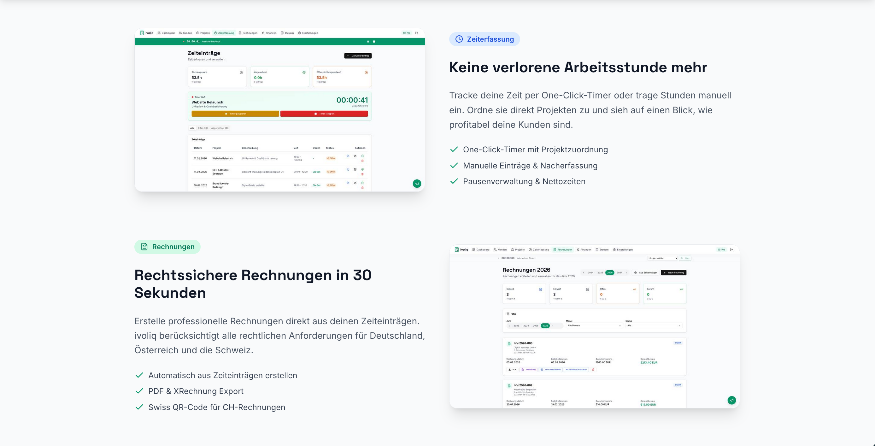Click red trash icon on Website Relaunch entry

362,161
